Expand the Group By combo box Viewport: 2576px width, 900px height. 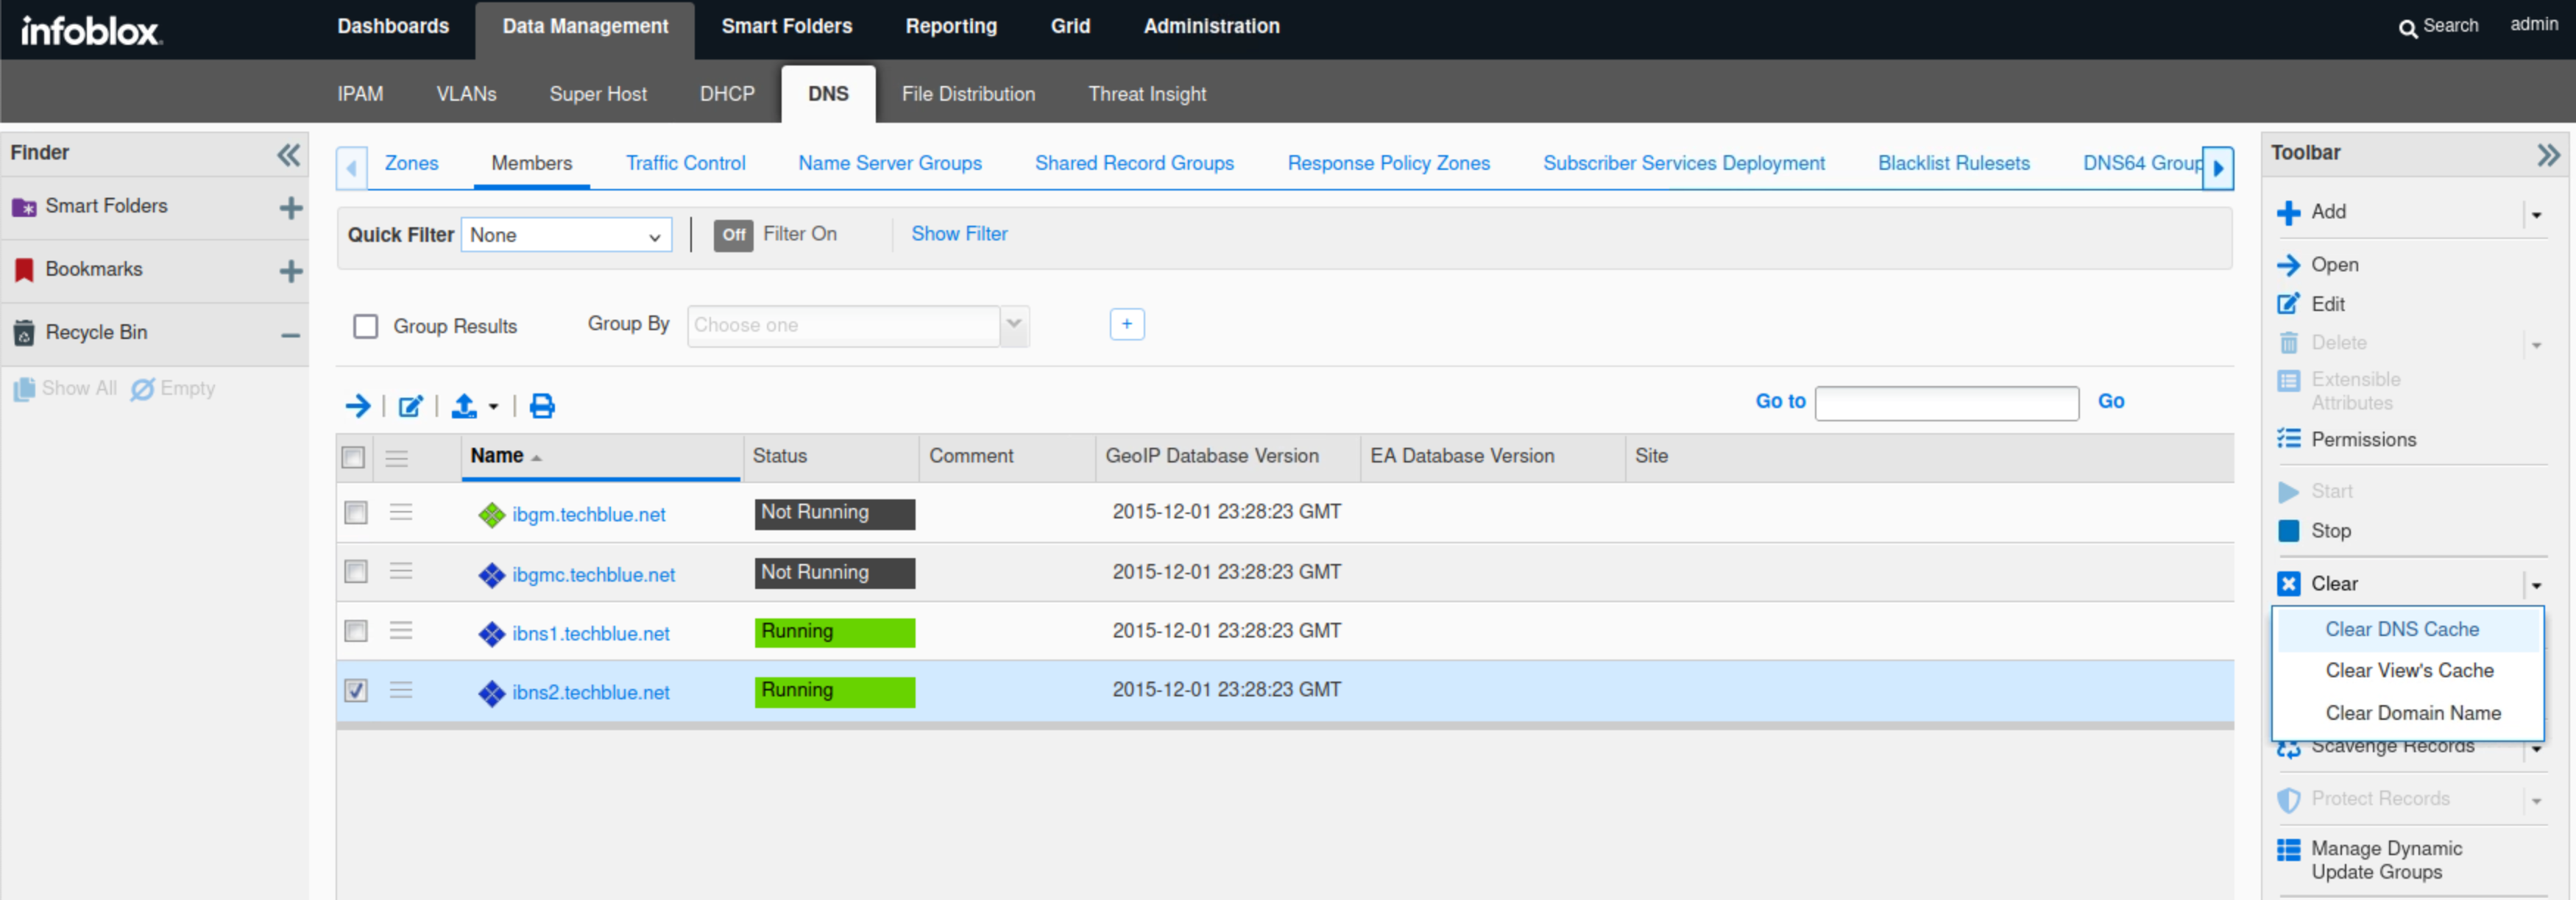pyautogui.click(x=1014, y=325)
